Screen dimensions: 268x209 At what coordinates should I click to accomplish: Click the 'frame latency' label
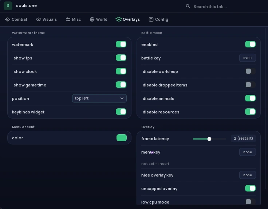pyautogui.click(x=155, y=139)
